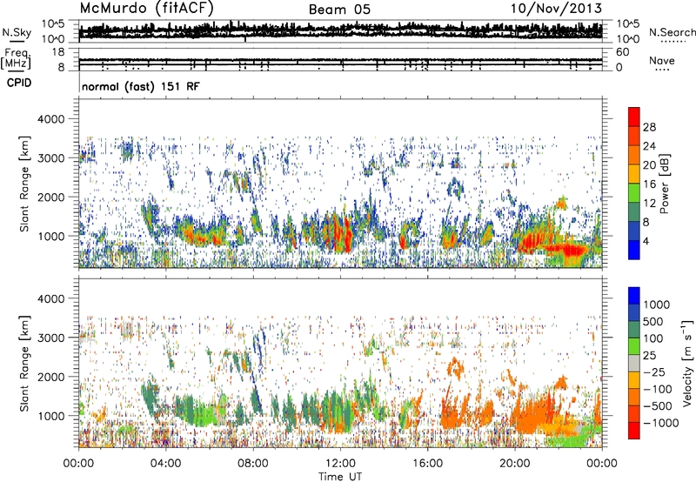Click the blue top of the velocity colorbar

pyautogui.click(x=634, y=296)
